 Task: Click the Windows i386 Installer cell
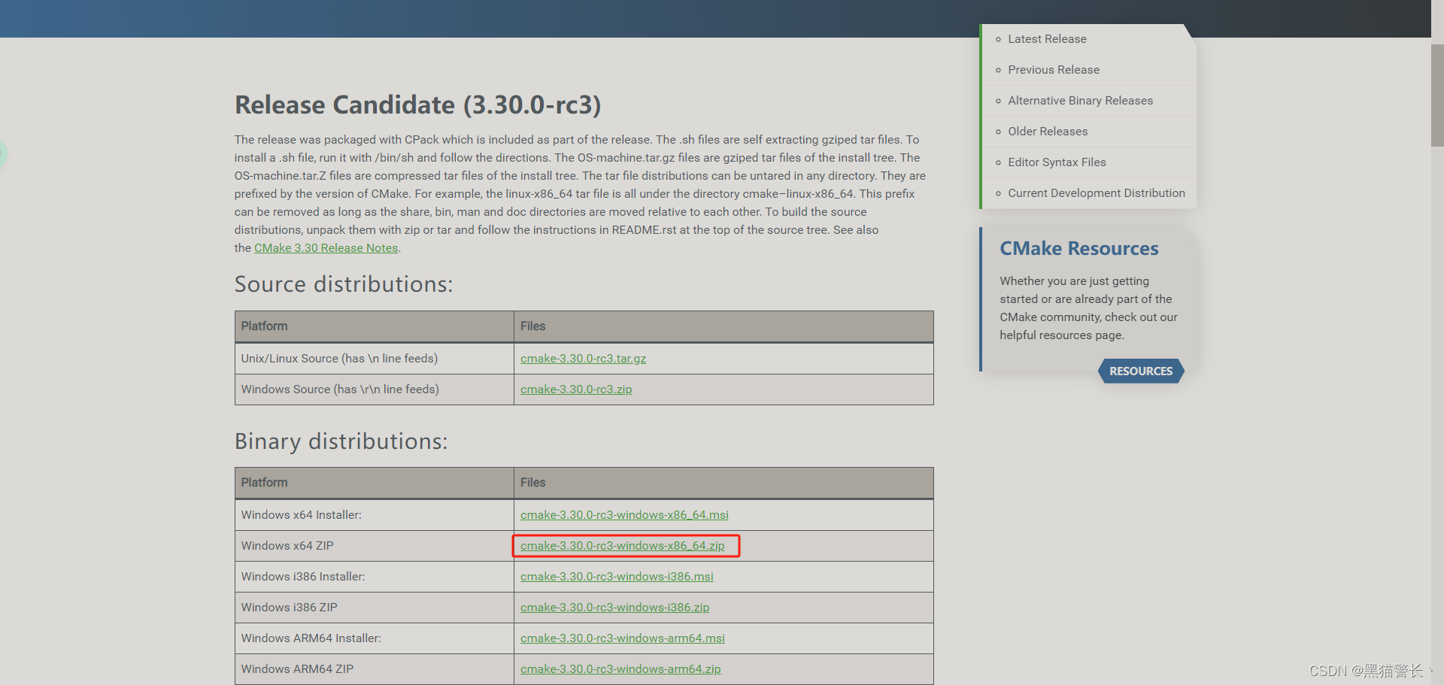(375, 577)
